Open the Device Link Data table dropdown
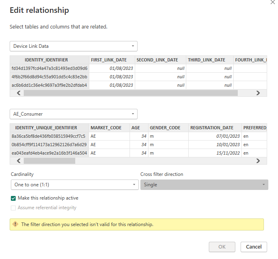 [x=74, y=46]
